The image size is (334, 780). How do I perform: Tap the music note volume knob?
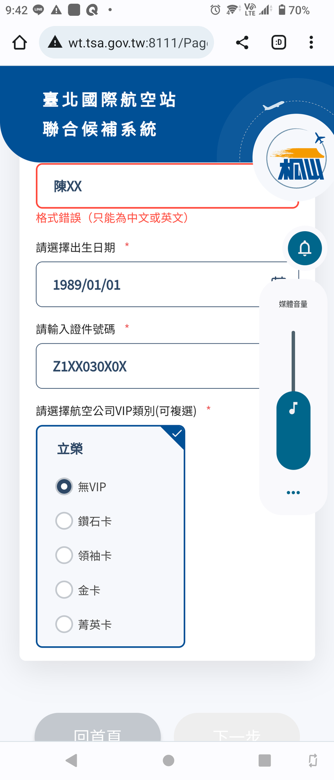(293, 430)
